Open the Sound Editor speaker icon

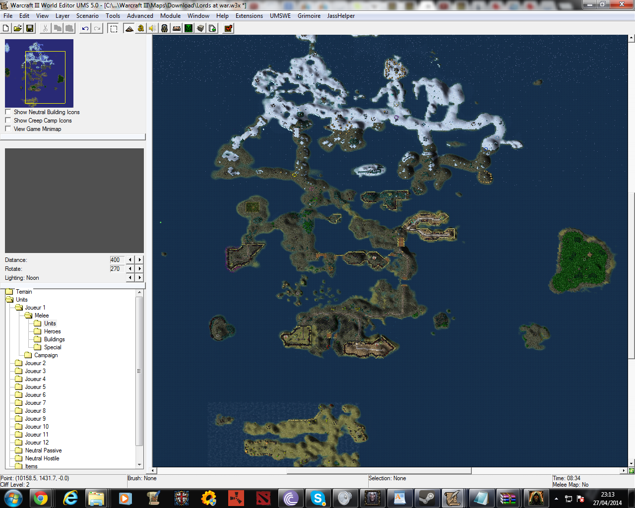(153, 28)
